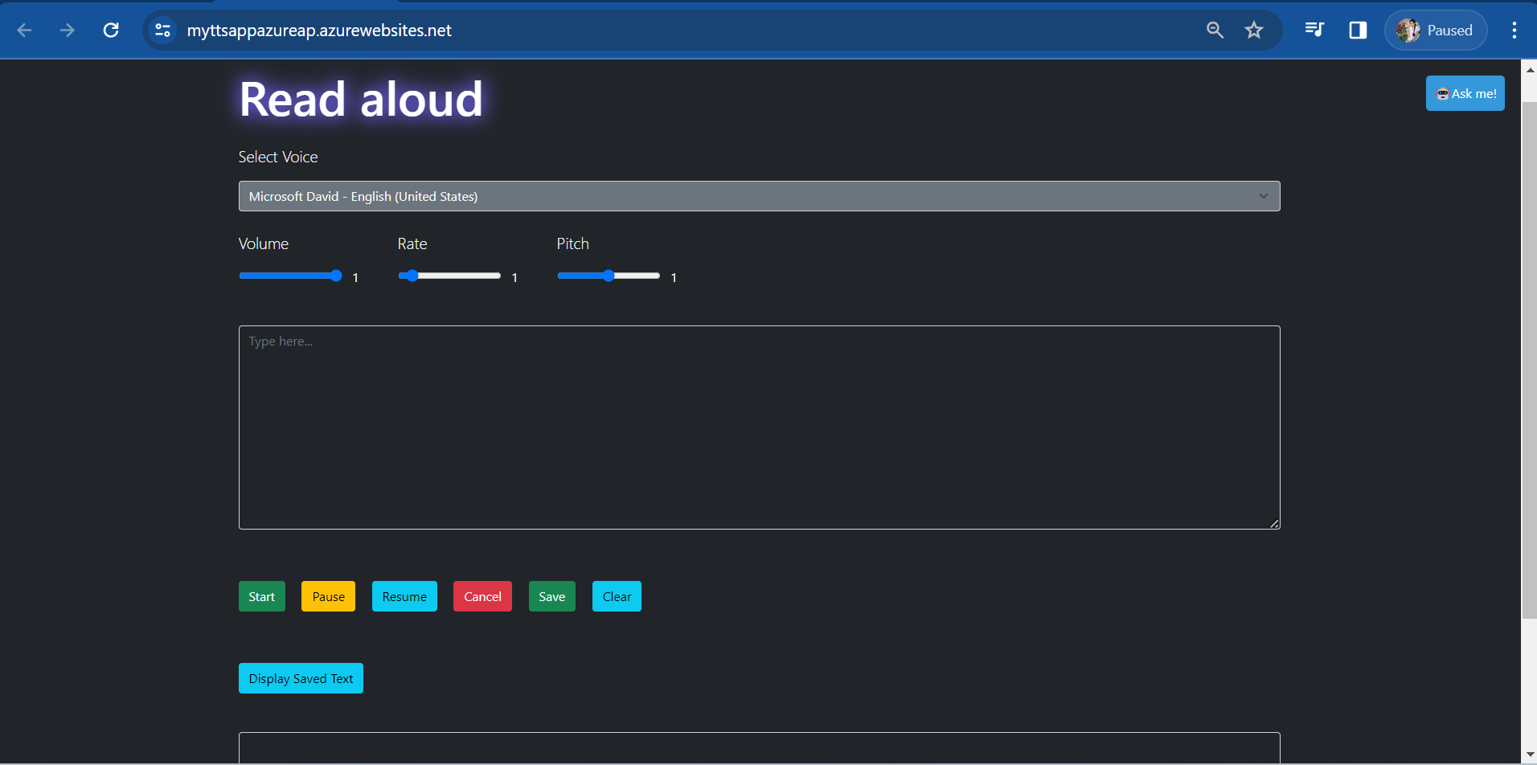This screenshot has width=1537, height=765.
Task: Click the Read aloud heading
Action: point(361,100)
